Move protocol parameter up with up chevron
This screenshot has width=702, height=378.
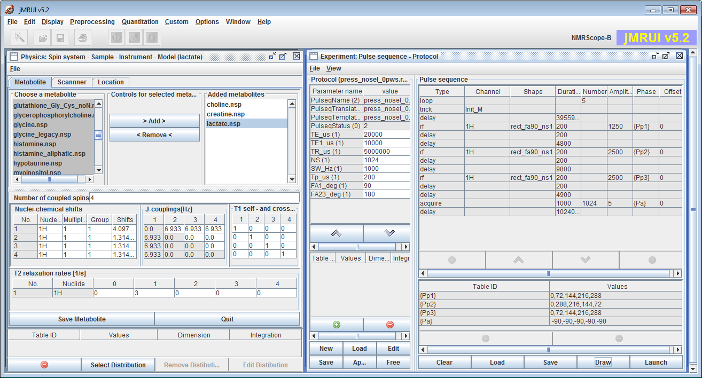[x=337, y=233]
